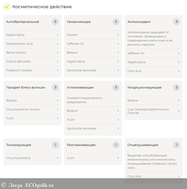187x189 pixels.
Task: Click the yellow checkmark icon beside Косметическое действие
Action: [x=7, y=7]
